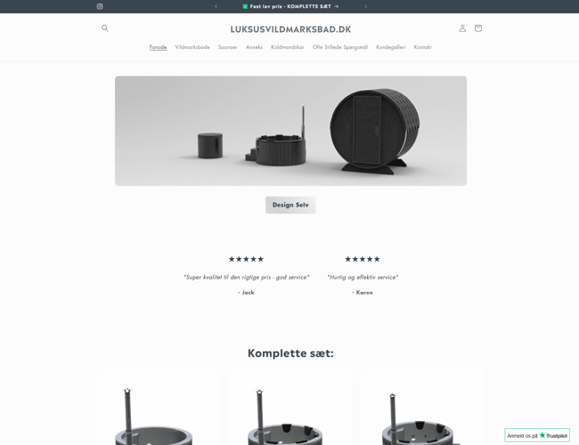Viewport: 579px width, 445px height.
Task: Open the Kontakt page
Action: [x=423, y=47]
